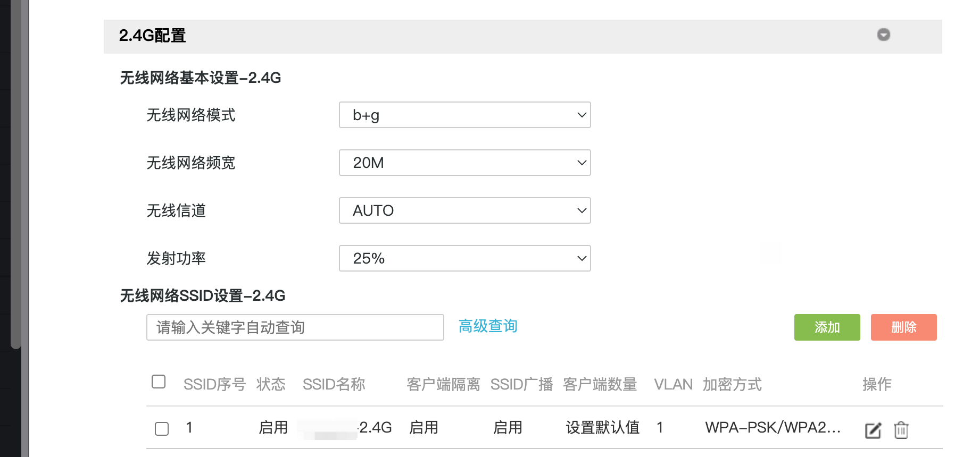Click the edit icon for SSID 1
This screenshot has width=963, height=457.
(x=873, y=430)
